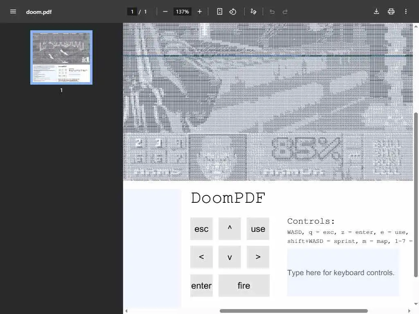The height and width of the screenshot is (314, 419).
Task: Click the zoom in plus button
Action: click(x=199, y=11)
